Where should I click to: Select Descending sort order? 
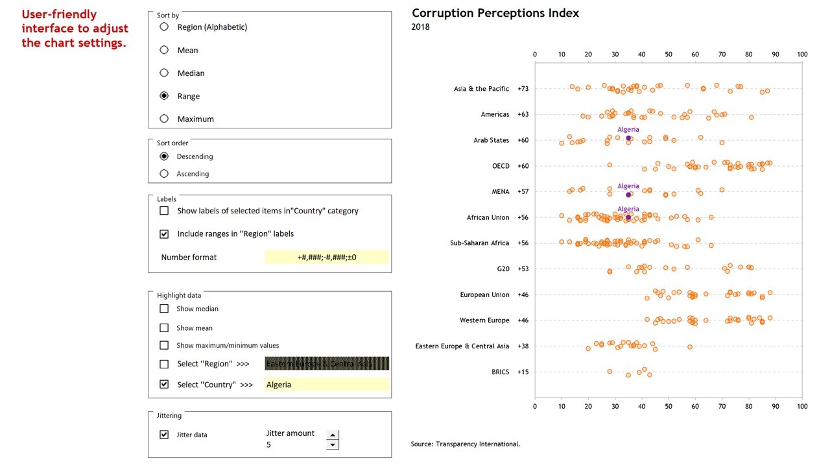[164, 156]
